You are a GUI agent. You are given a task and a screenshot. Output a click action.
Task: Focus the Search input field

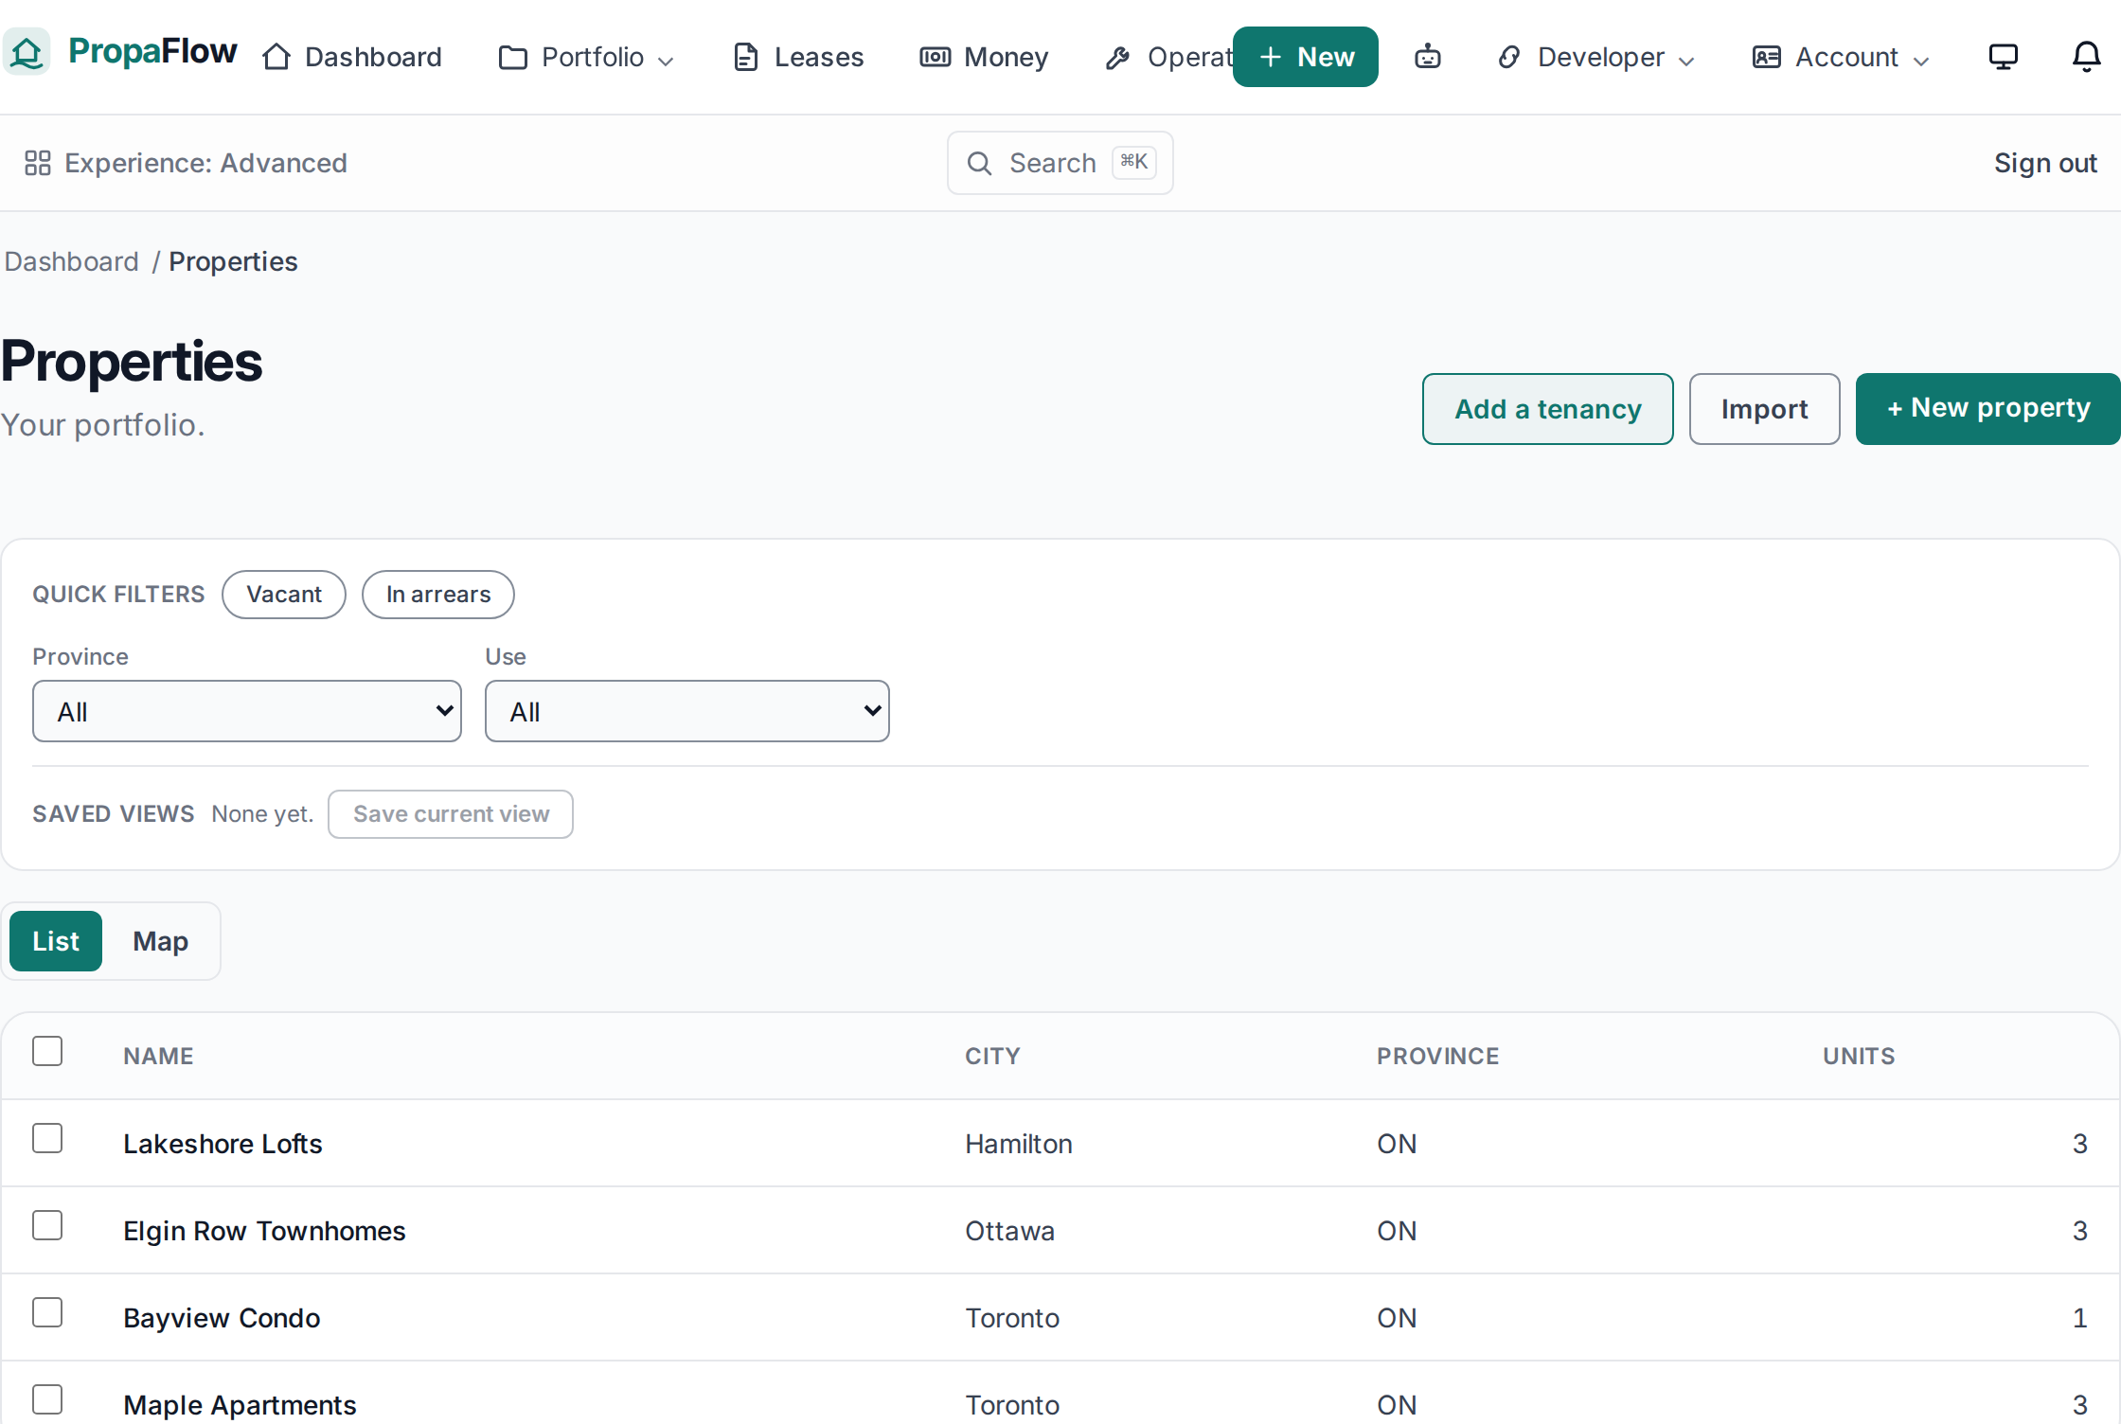pos(1060,163)
